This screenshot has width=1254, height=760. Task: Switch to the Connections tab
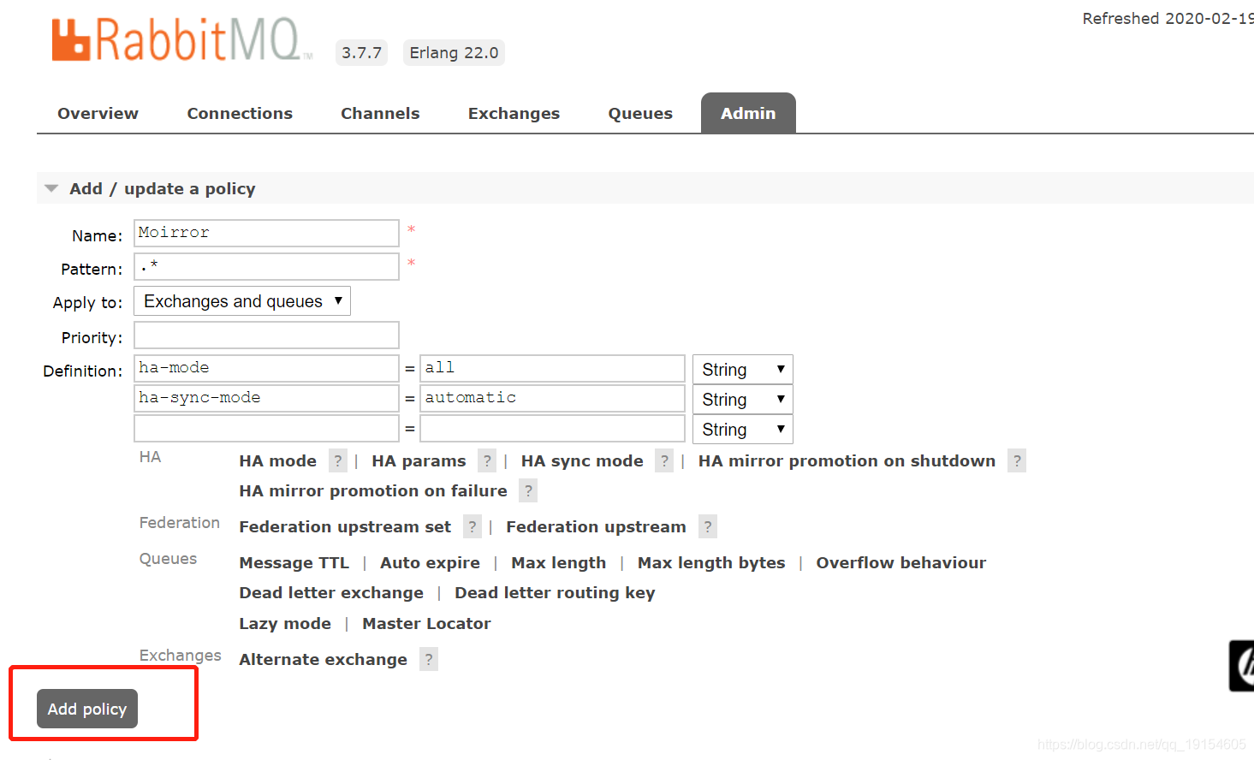[240, 114]
